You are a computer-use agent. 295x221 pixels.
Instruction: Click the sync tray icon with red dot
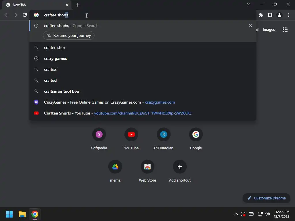pos(243,214)
